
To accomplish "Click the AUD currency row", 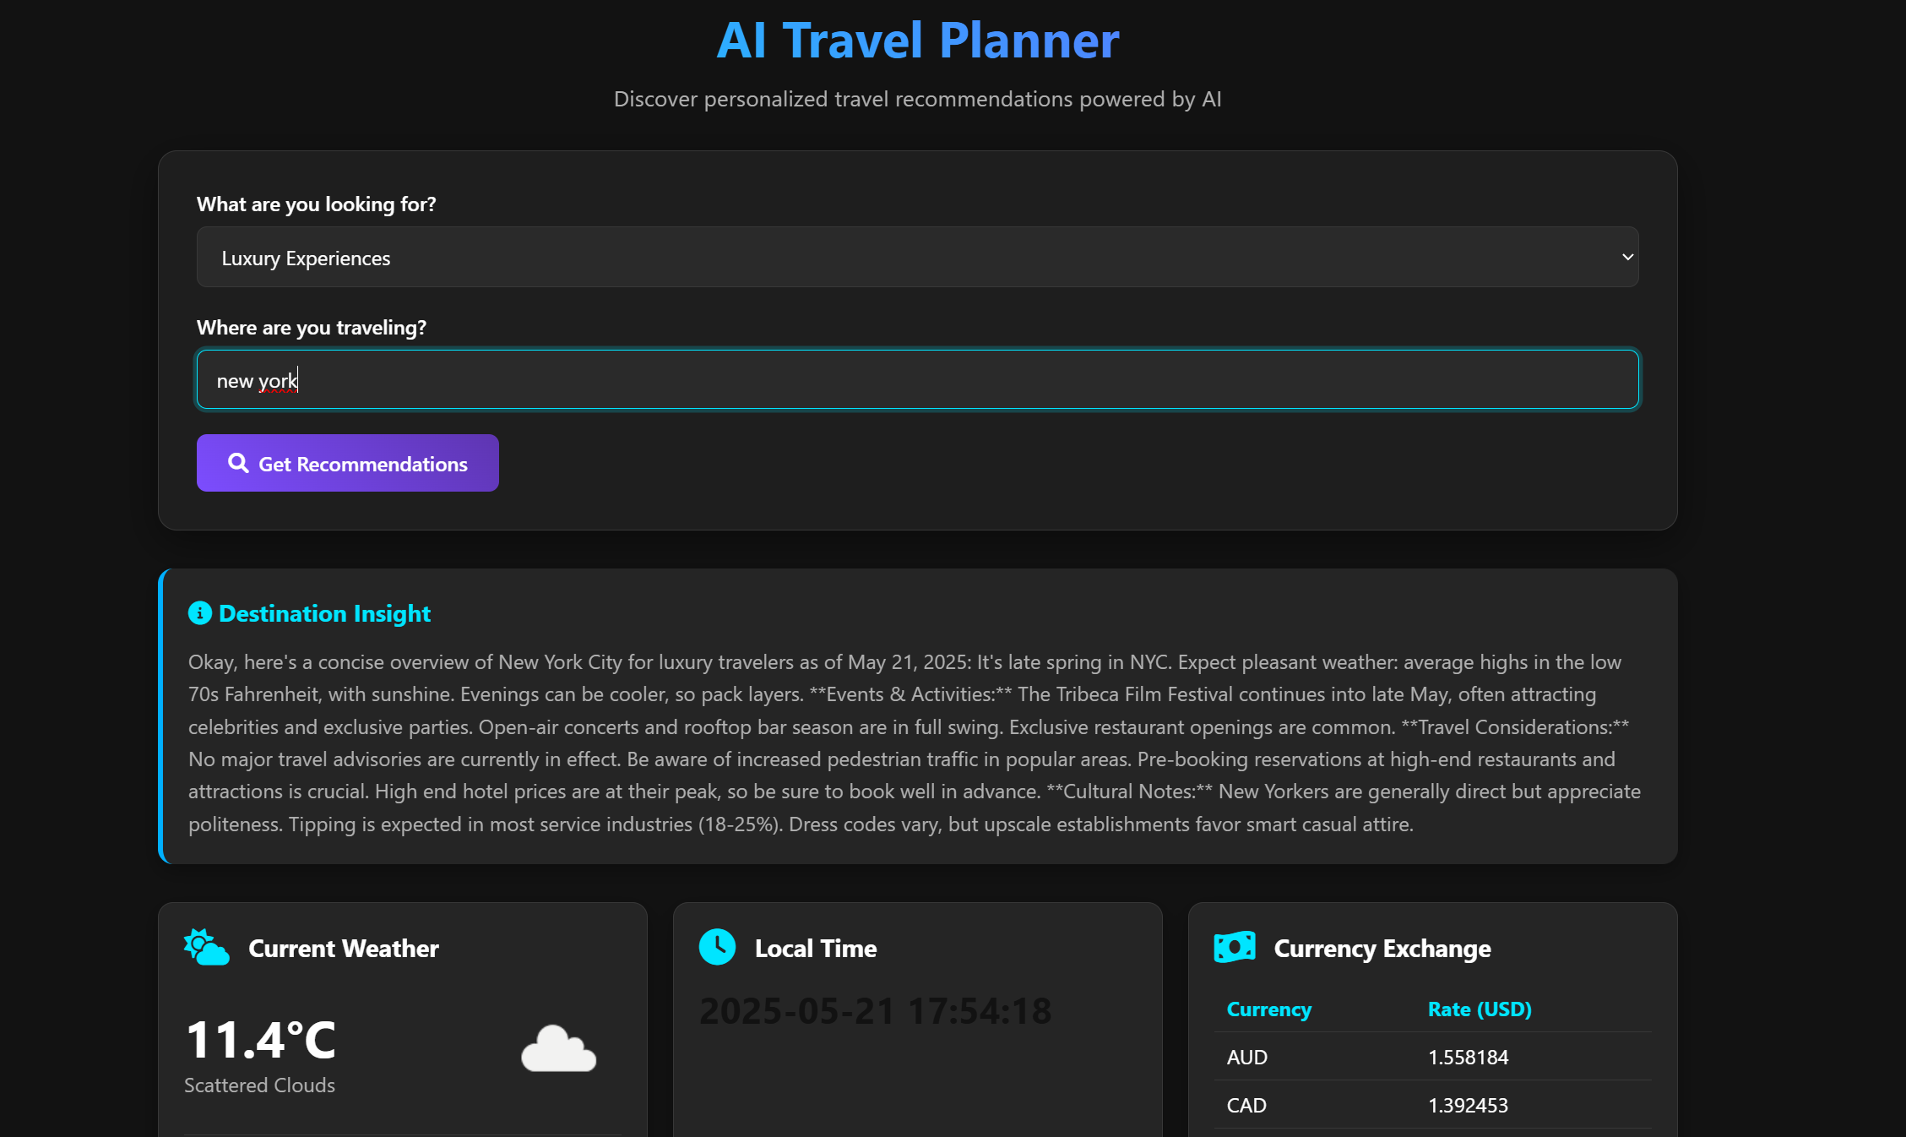I will point(1432,1057).
